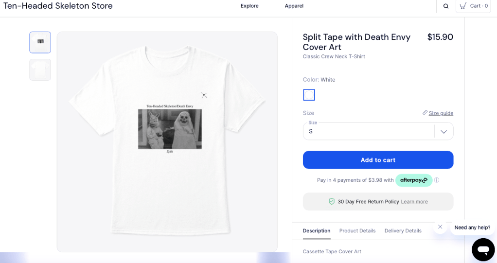Select the Description tab
This screenshot has width=497, height=263.
click(x=316, y=230)
